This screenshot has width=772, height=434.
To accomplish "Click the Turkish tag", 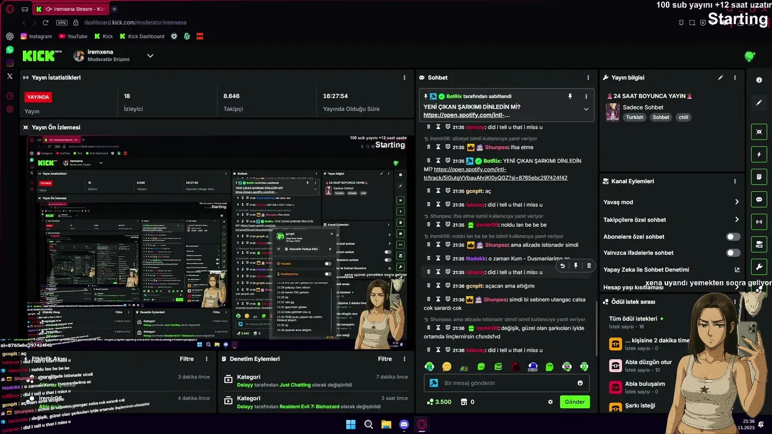I will coord(634,118).
